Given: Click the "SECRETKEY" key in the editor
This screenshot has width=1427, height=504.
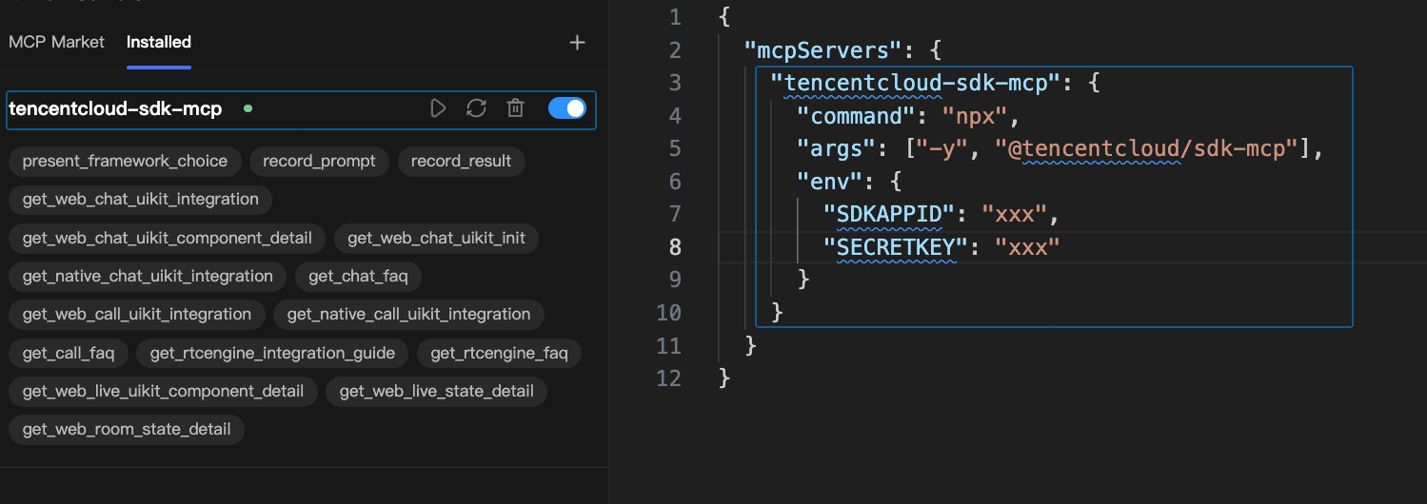Looking at the screenshot, I should (896, 247).
